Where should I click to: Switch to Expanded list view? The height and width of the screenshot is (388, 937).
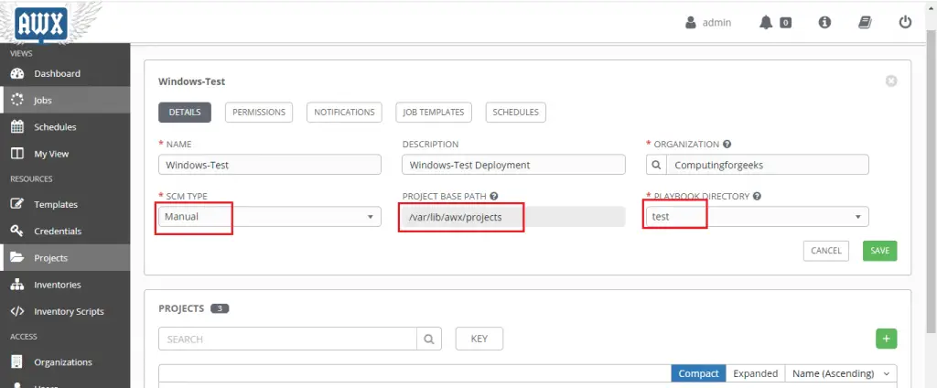(755, 373)
